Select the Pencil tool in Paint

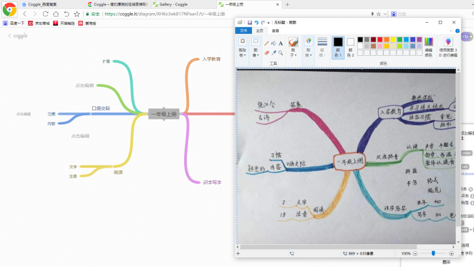(266, 43)
